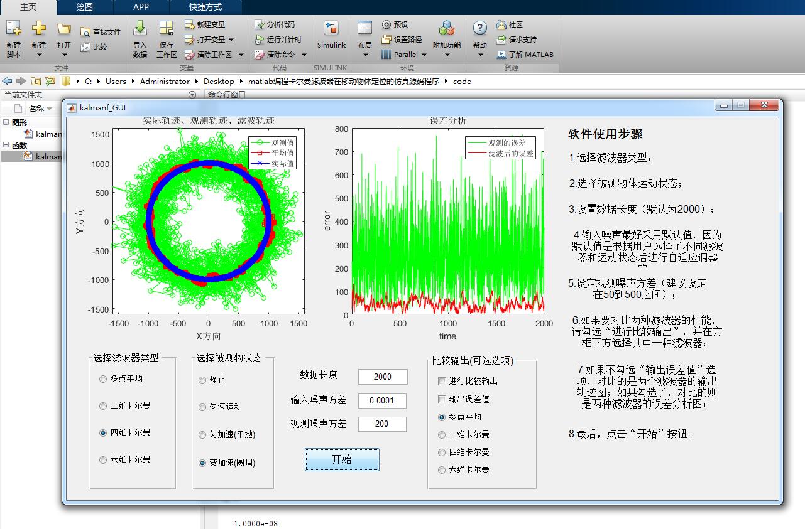Click the Community (社区) icon
This screenshot has height=529, width=805.
[501, 24]
